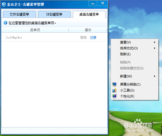Close the 金山卫士 right-click menu manager window
This screenshot has width=162, height=136.
point(103,3)
